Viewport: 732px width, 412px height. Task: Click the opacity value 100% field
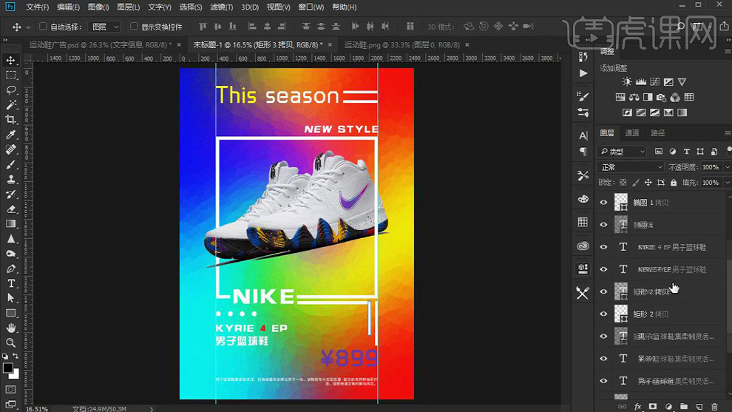711,166
